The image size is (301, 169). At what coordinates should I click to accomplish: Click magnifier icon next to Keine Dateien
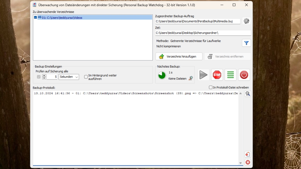point(191,79)
